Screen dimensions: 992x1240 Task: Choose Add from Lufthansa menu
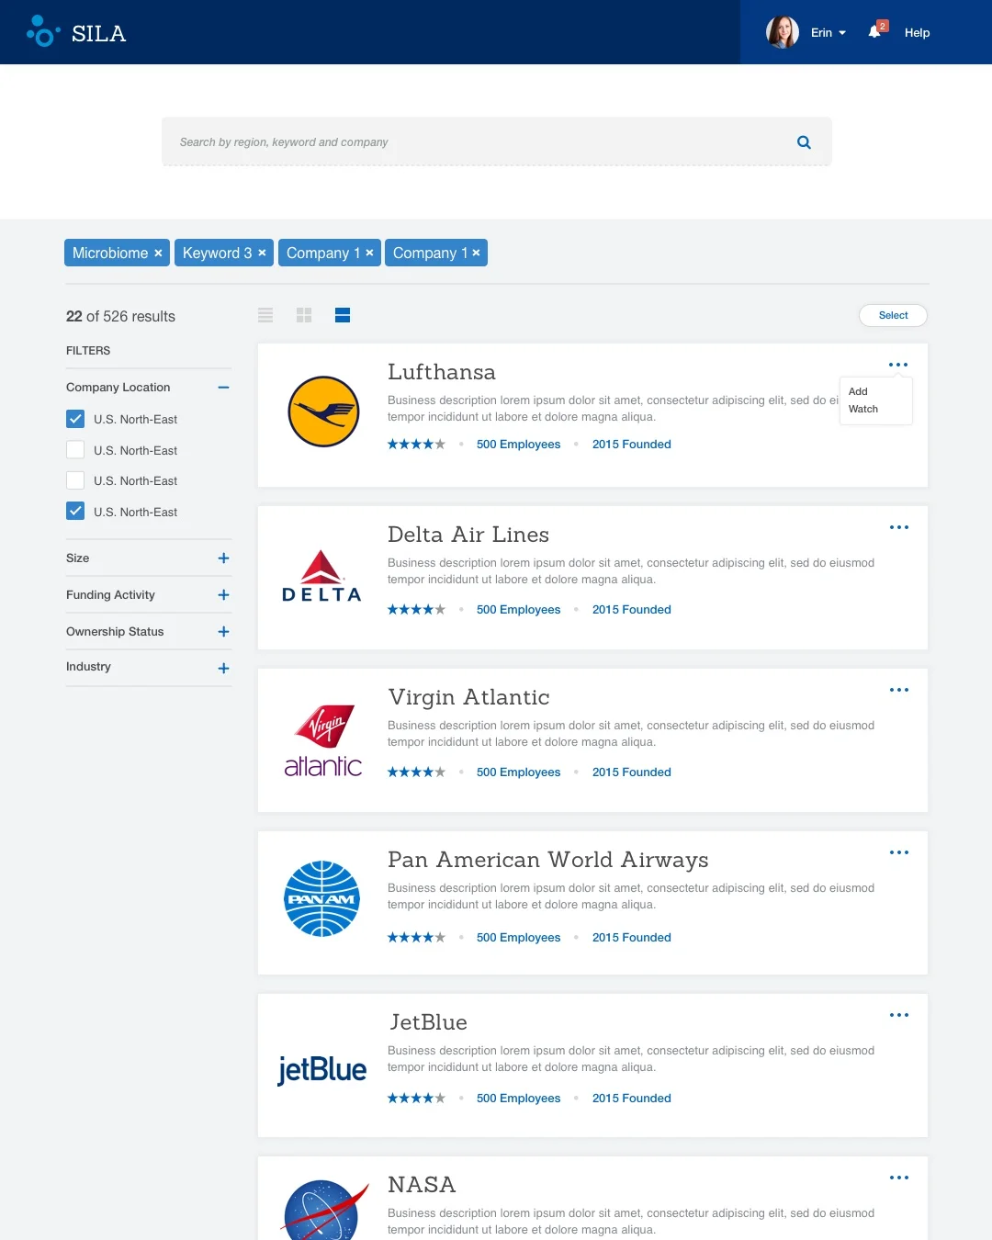click(858, 391)
